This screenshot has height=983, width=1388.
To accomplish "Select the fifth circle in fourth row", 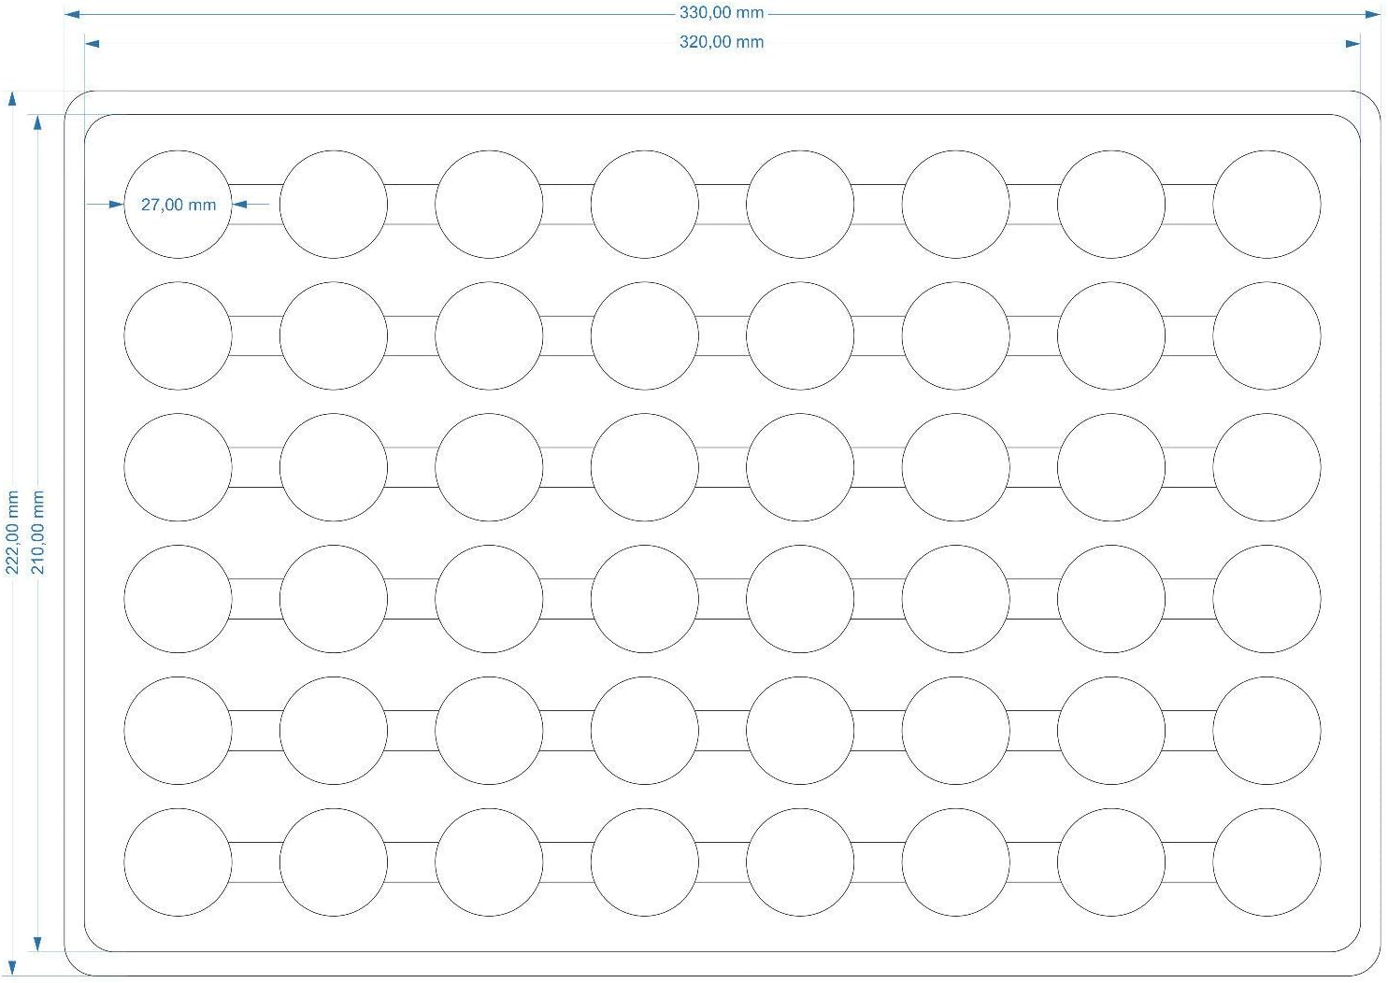I will coord(800,599).
